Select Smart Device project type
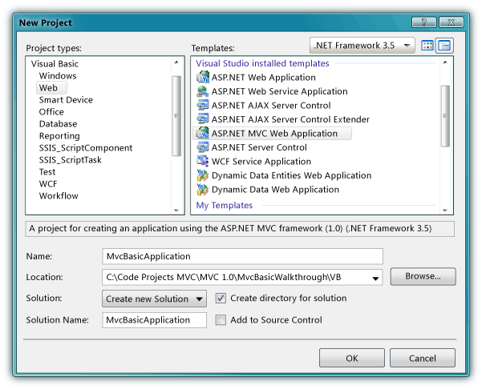Viewport: 482px width, 389px height. 66,100
